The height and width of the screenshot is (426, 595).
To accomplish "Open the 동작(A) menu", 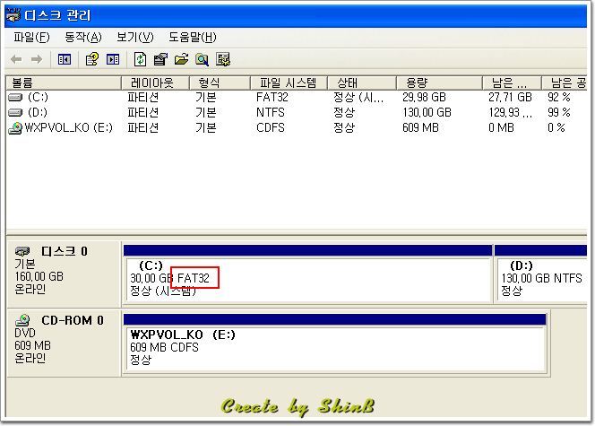I will (83, 37).
